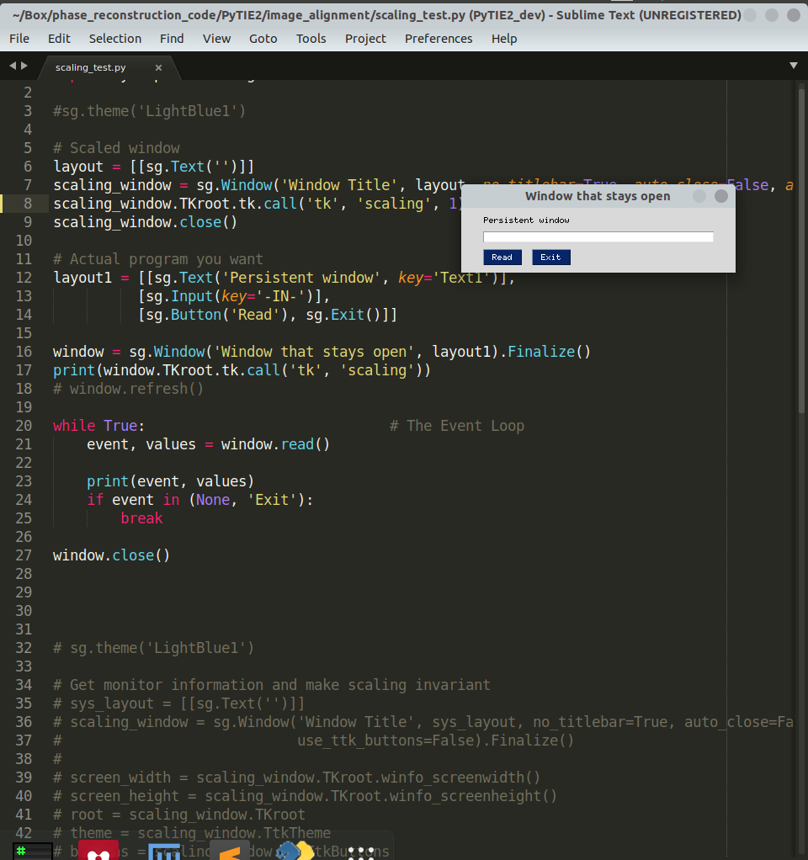Click the red application icon in the dock

[x=99, y=852]
